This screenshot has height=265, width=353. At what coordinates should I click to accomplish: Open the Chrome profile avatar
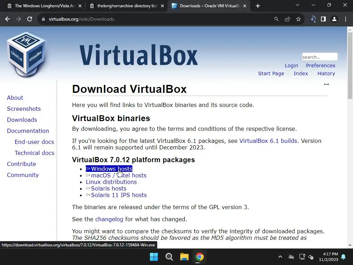(x=334, y=19)
